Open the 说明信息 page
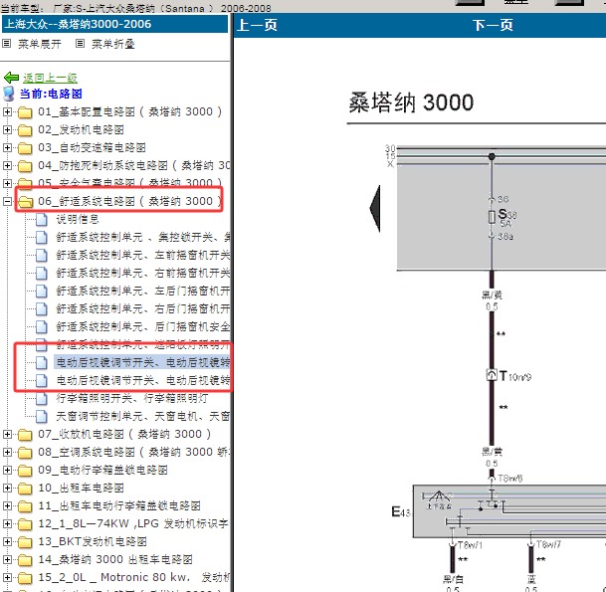Viewport: 606px width, 592px height. 78,219
